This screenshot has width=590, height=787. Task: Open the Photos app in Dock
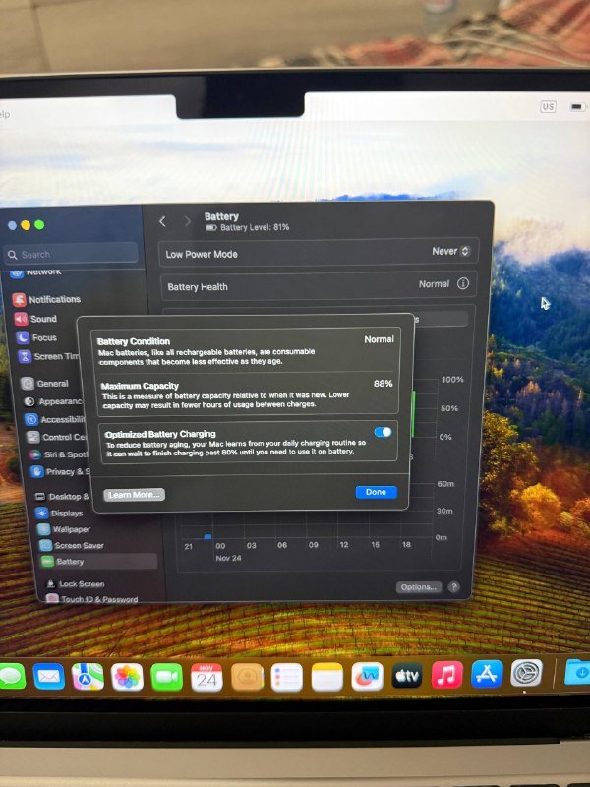[x=127, y=677]
